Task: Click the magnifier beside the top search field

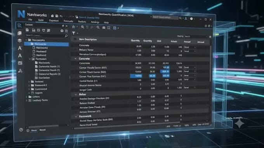Action: [x=180, y=18]
